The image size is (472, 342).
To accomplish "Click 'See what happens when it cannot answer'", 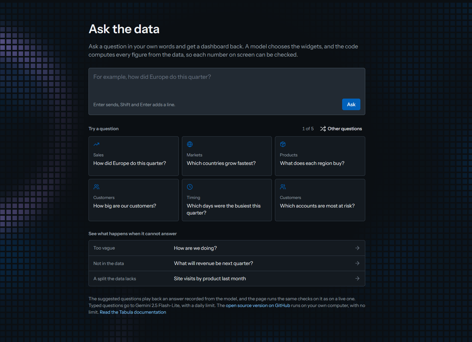I will 133,234.
